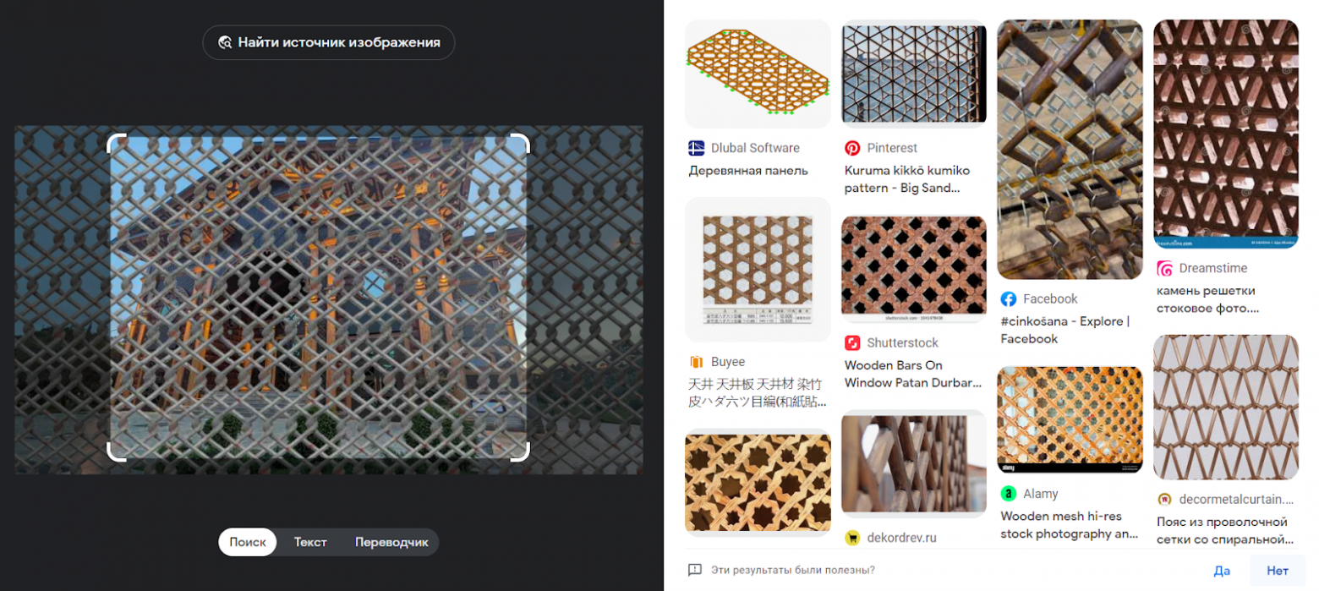Screen dimensions: 1319x591
Task: Switch to the Переводчик tab
Action: 391,542
